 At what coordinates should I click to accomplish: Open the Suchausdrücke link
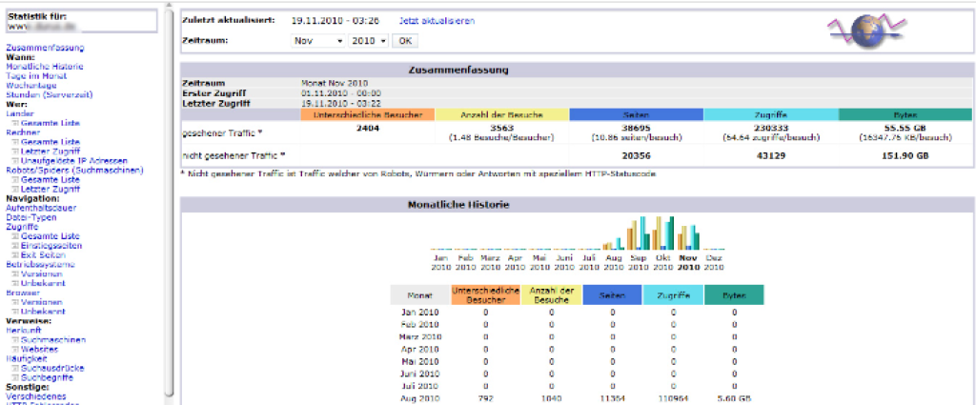click(52, 368)
